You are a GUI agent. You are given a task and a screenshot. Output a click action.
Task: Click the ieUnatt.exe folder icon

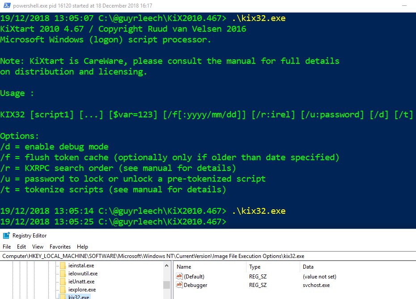(63, 282)
